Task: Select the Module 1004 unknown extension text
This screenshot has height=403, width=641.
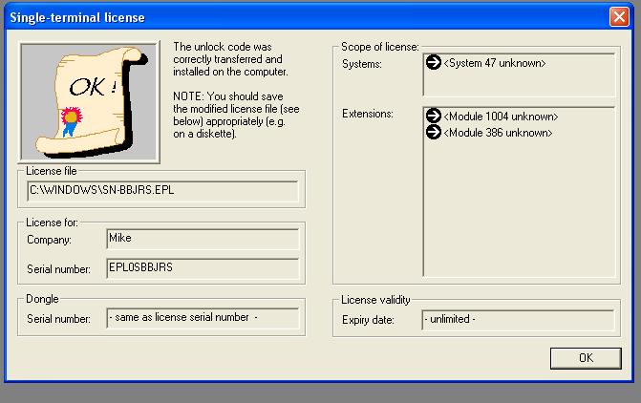Action: tap(501, 117)
